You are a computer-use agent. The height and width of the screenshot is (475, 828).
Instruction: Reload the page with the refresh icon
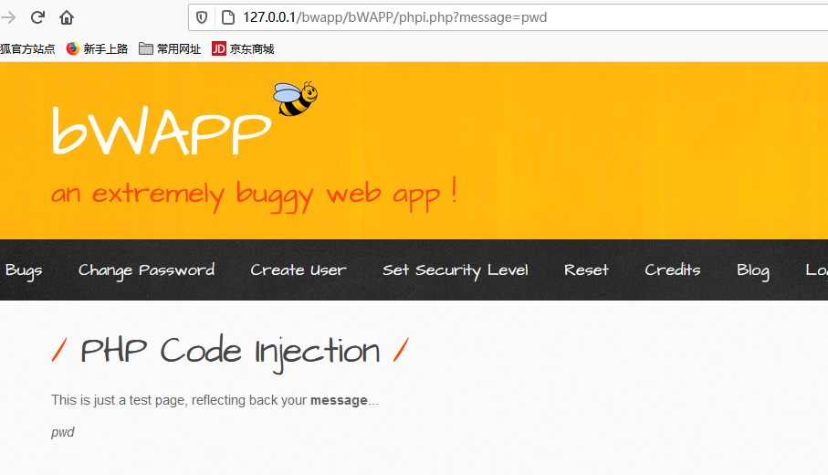pos(37,17)
